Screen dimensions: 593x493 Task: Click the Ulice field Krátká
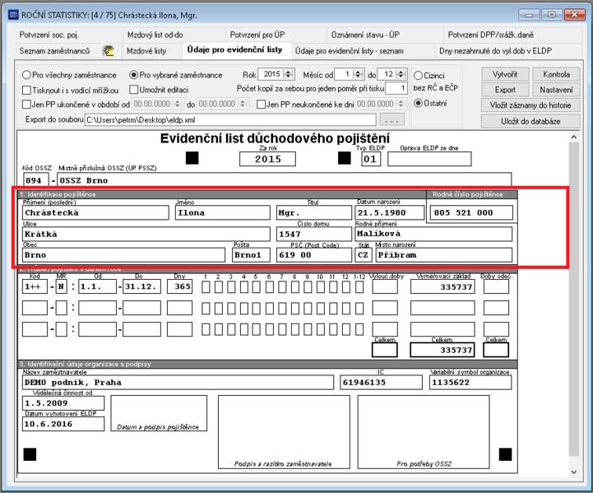[x=146, y=235]
